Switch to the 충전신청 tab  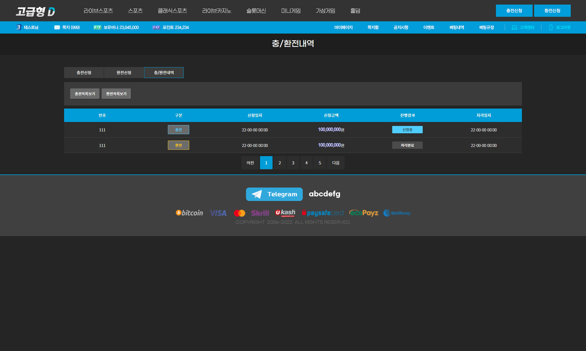(84, 73)
